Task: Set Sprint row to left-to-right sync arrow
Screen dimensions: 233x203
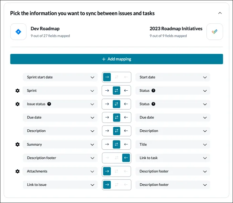Action: pos(107,91)
